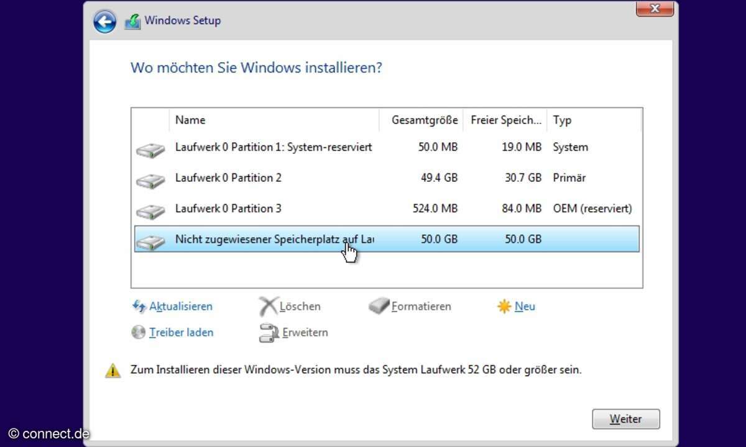Click the 52 GB warning message text
Image resolution: width=746 pixels, height=447 pixels.
356,369
